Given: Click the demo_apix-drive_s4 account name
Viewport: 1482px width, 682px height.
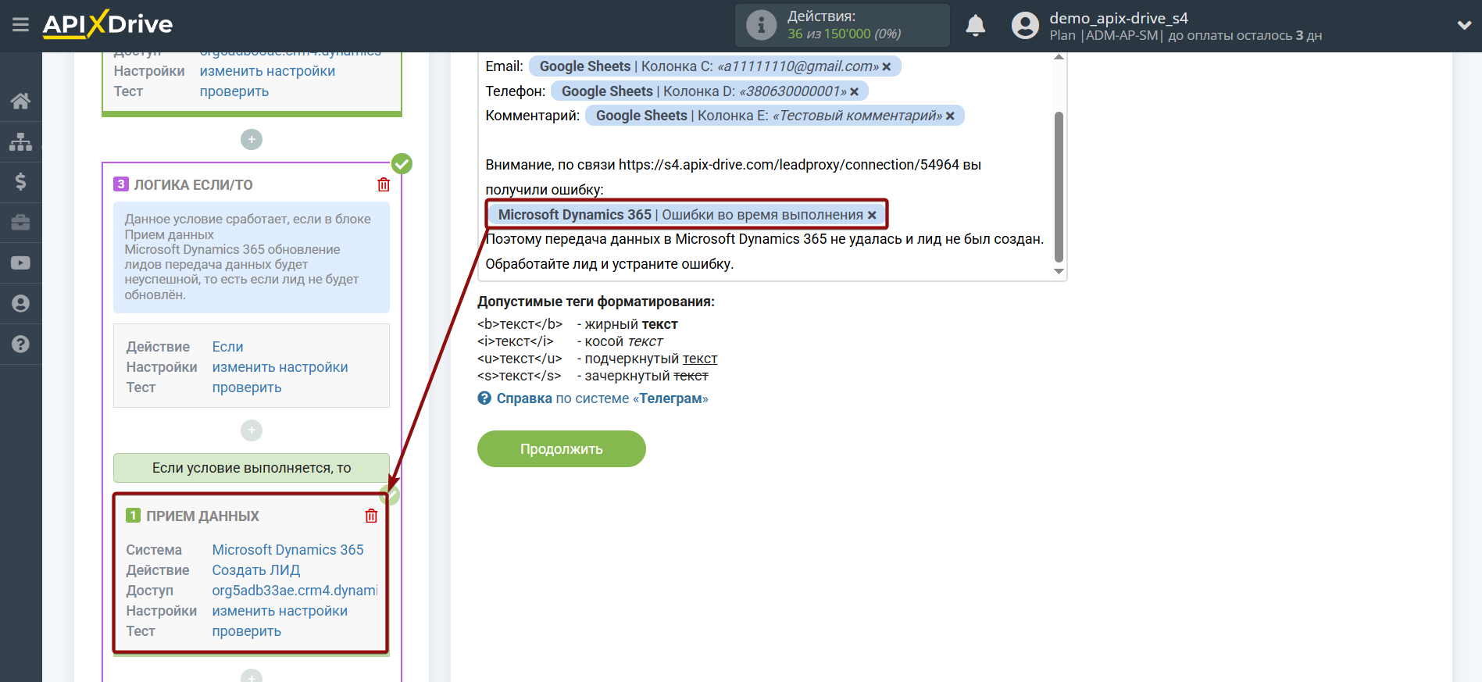Looking at the screenshot, I should point(1119,18).
